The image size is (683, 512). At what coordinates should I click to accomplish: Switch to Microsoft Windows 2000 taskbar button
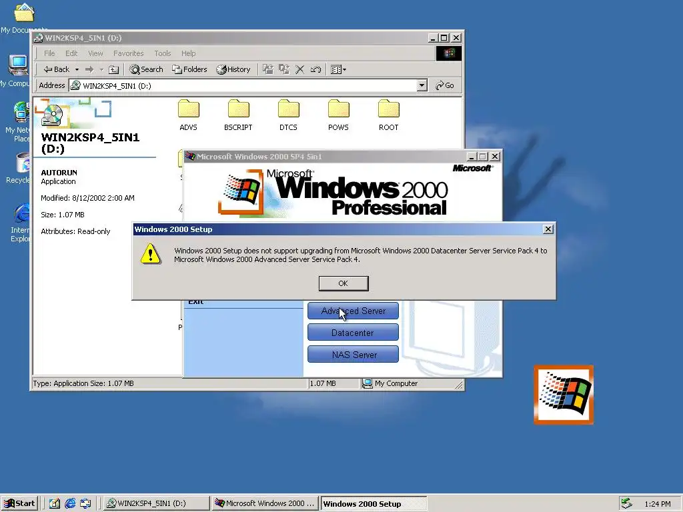(x=265, y=503)
